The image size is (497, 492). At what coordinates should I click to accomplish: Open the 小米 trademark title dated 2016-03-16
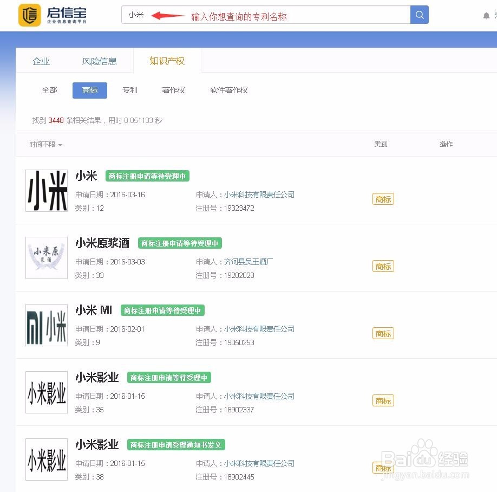[86, 176]
